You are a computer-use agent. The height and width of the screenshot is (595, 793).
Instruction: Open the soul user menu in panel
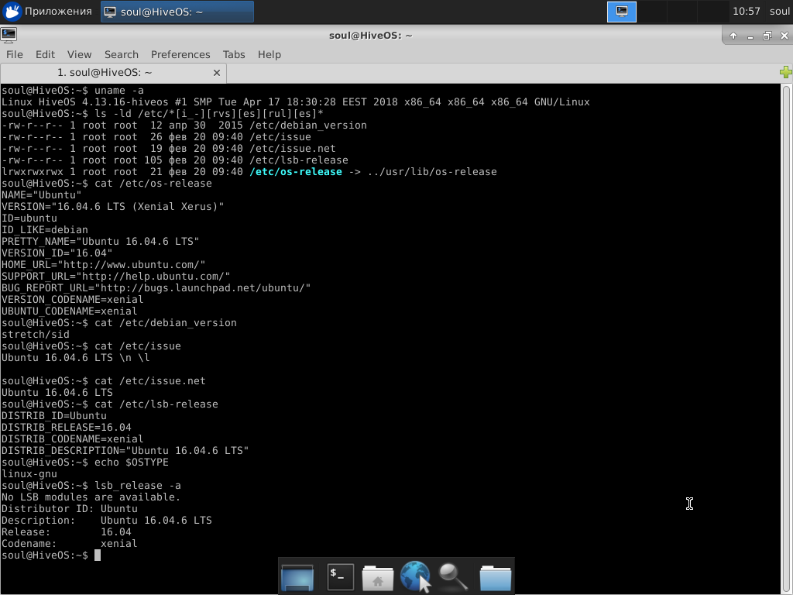pos(779,11)
